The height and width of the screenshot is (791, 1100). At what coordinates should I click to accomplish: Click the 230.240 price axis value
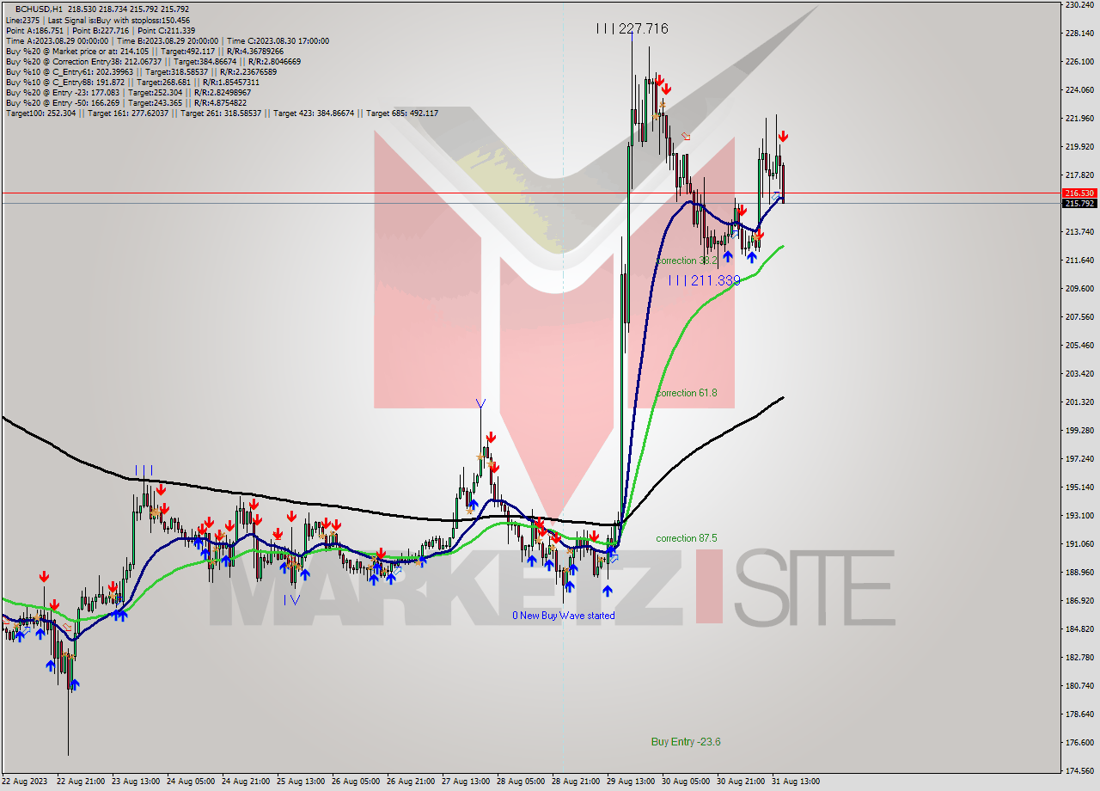pos(1079,5)
